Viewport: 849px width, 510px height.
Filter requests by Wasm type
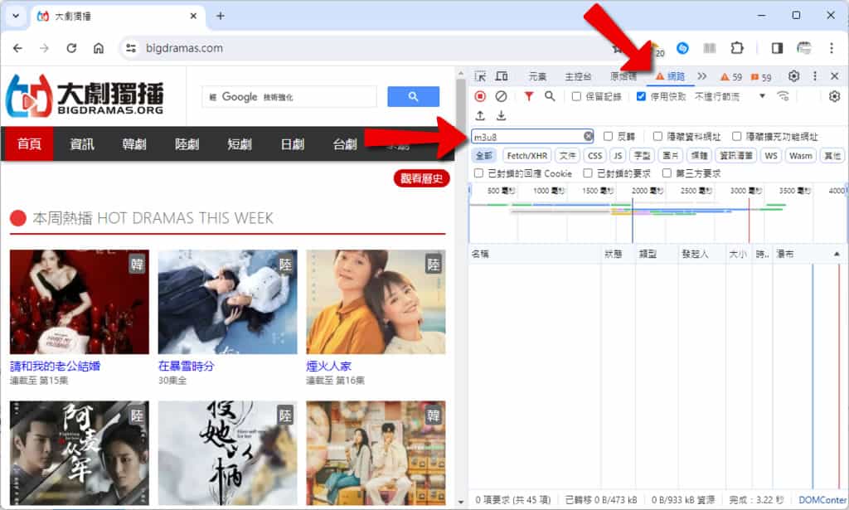(x=800, y=156)
